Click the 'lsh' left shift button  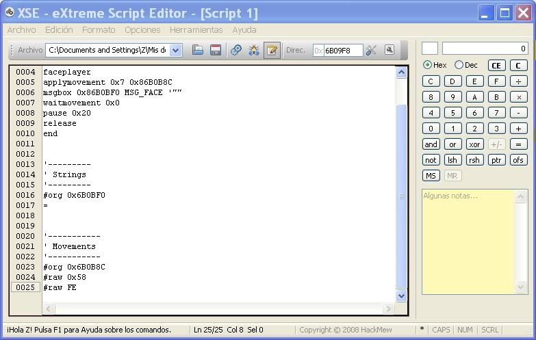click(x=452, y=160)
